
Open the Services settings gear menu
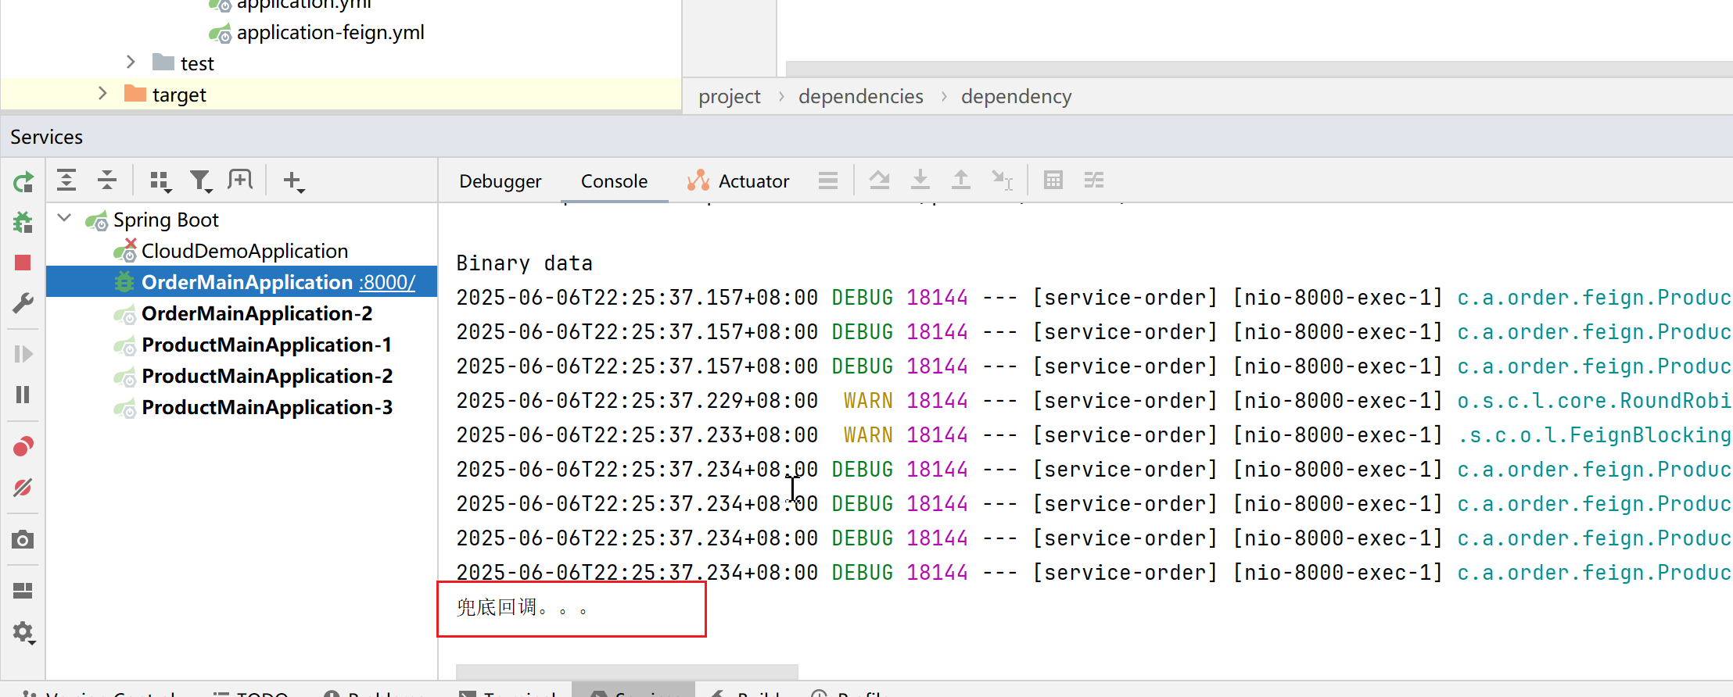[x=24, y=632]
